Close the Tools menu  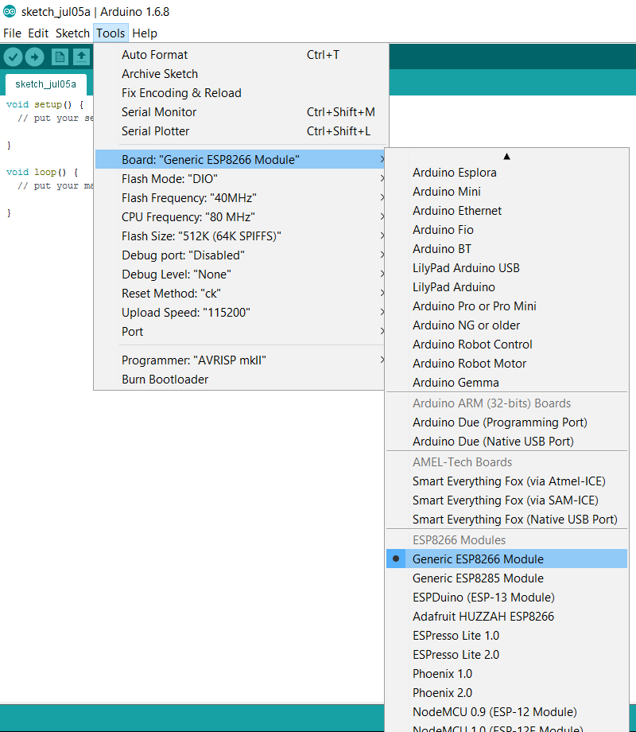[111, 33]
